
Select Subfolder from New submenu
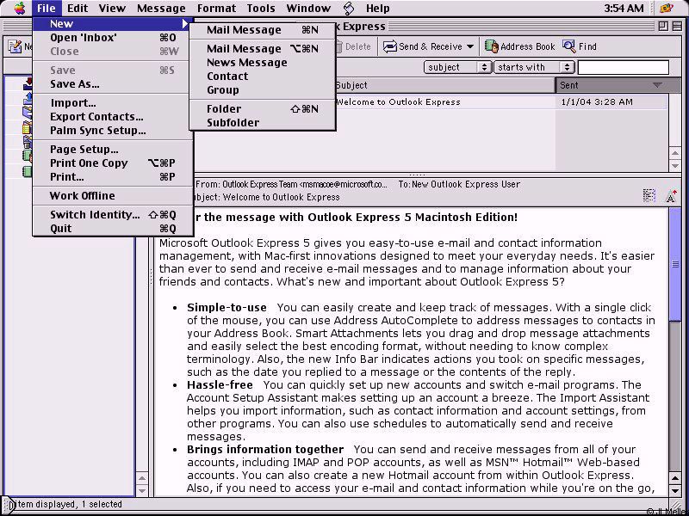pyautogui.click(x=263, y=123)
